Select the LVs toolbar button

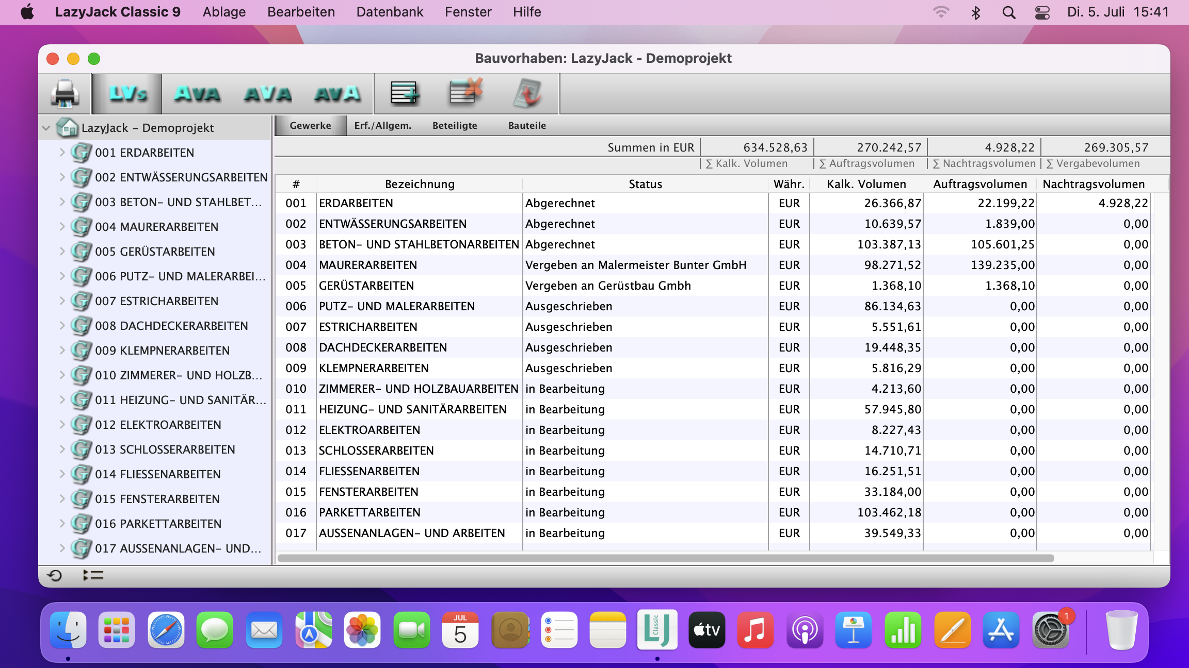(127, 94)
